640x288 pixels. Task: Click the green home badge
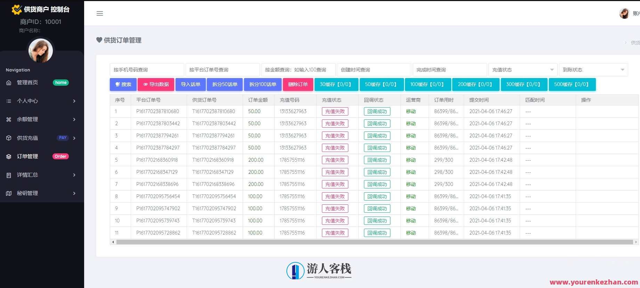pyautogui.click(x=61, y=83)
